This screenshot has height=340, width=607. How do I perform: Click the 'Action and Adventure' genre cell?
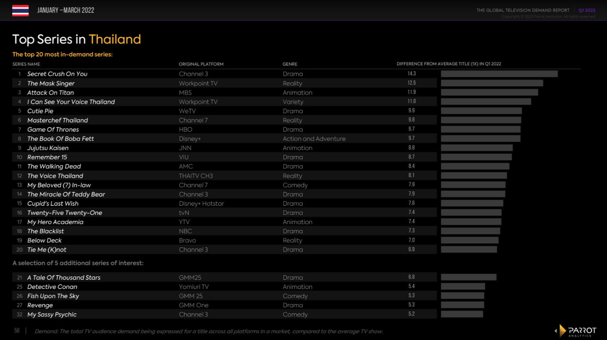click(314, 139)
